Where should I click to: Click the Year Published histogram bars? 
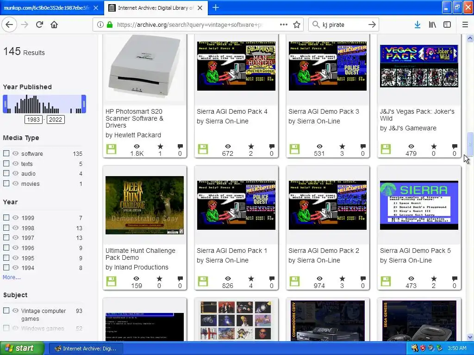tap(44, 104)
